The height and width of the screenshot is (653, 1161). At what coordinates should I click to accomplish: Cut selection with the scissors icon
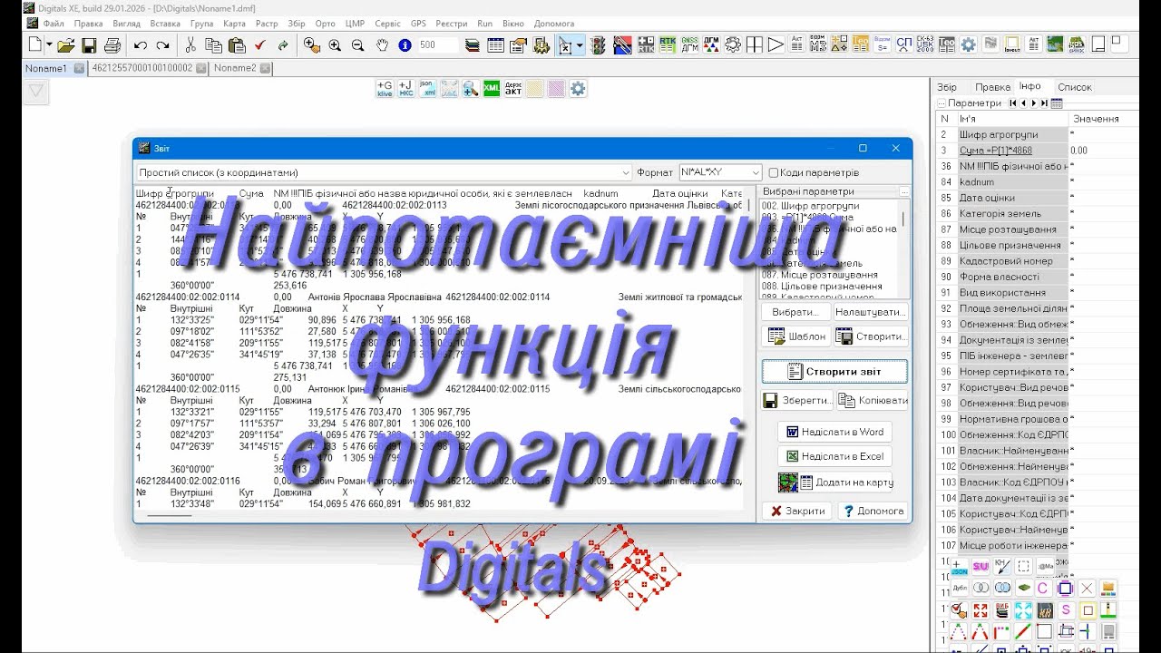tap(190, 44)
